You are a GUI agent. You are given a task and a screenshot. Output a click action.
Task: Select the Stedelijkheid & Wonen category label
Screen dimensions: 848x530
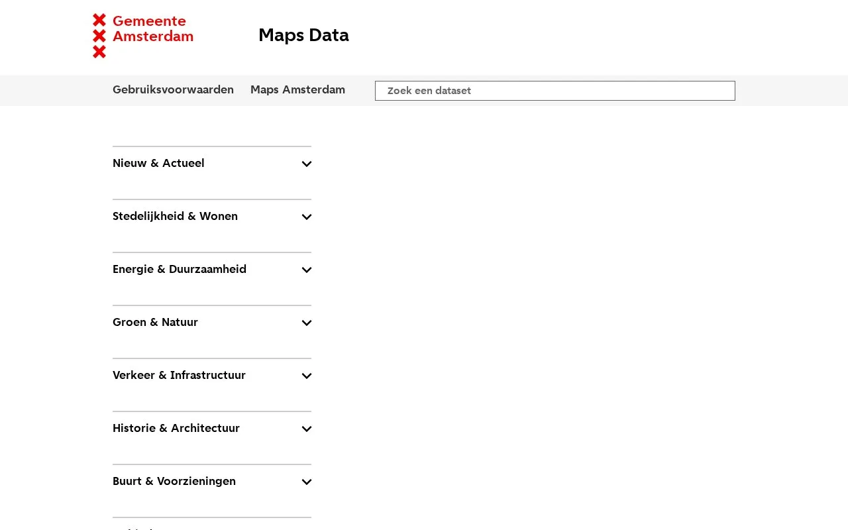[175, 216]
